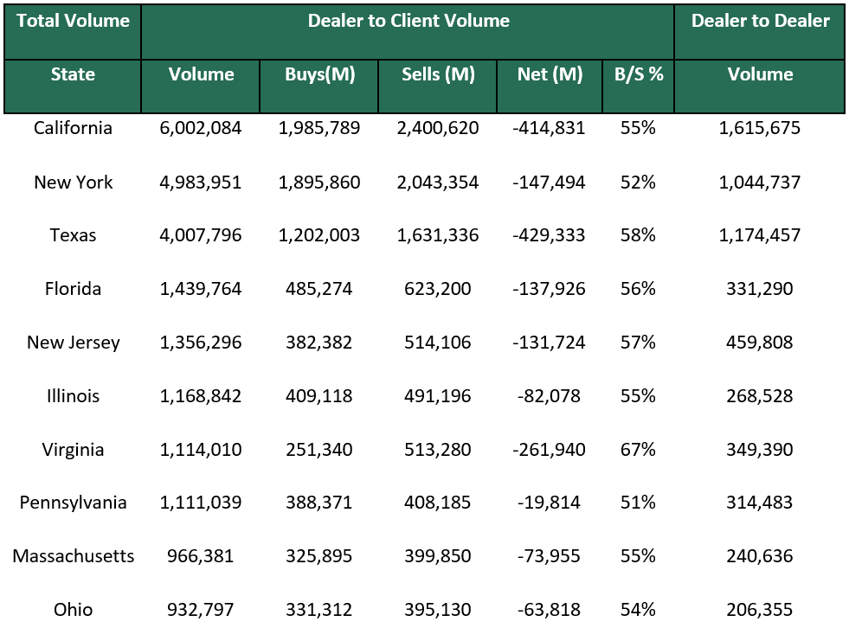This screenshot has width=849, height=628.
Task: Select the California row label
Action: click(x=73, y=128)
